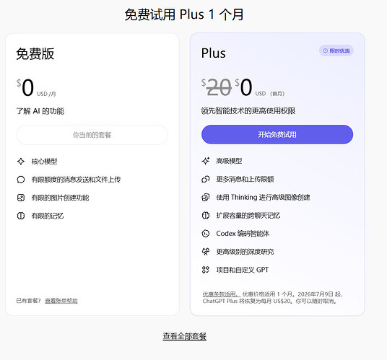Click the sparkle icon beside 核心模型
This screenshot has height=360, width=387.
click(21, 162)
